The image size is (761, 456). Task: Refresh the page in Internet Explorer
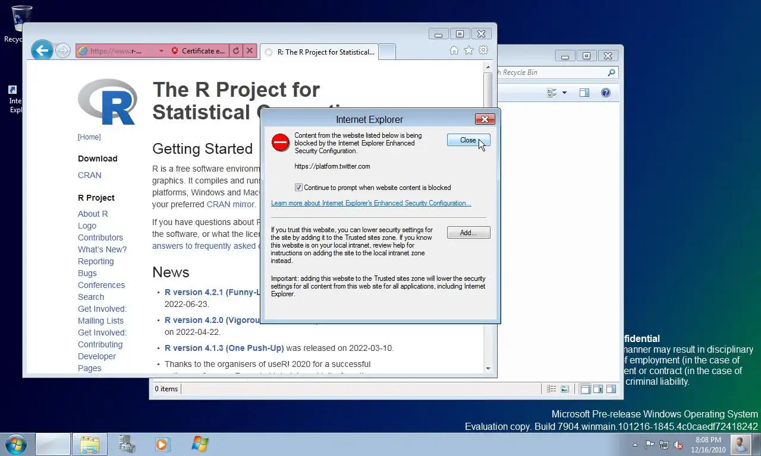coord(236,51)
